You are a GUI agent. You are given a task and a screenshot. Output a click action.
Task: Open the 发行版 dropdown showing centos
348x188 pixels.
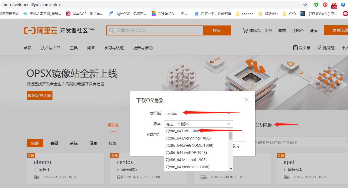(198, 113)
